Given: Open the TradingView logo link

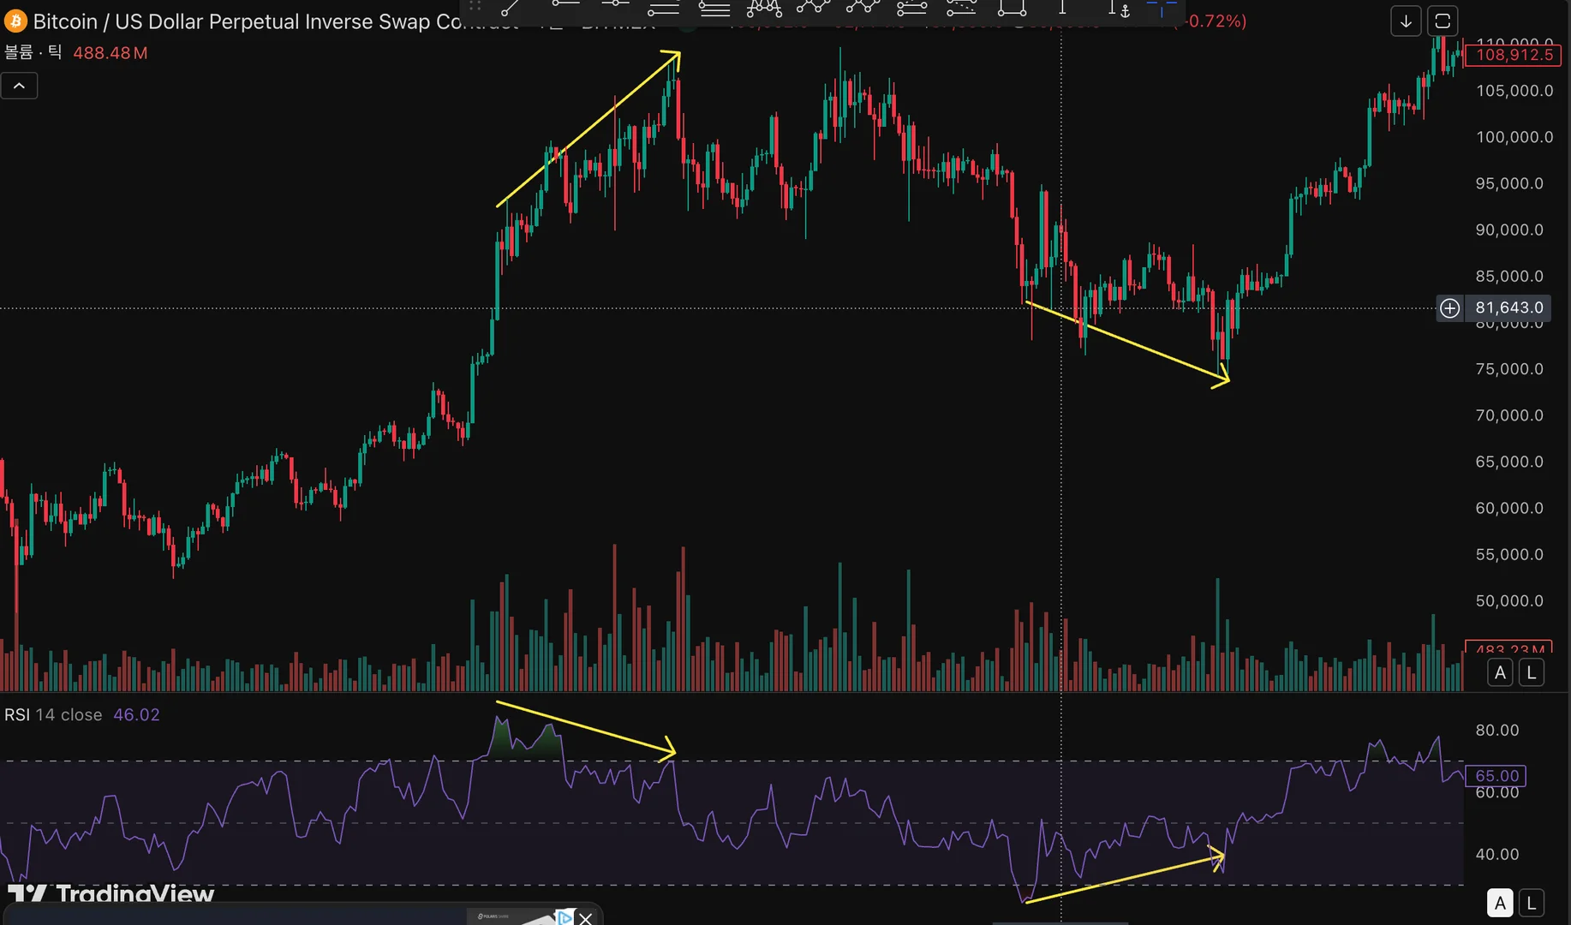Looking at the screenshot, I should pos(111,894).
